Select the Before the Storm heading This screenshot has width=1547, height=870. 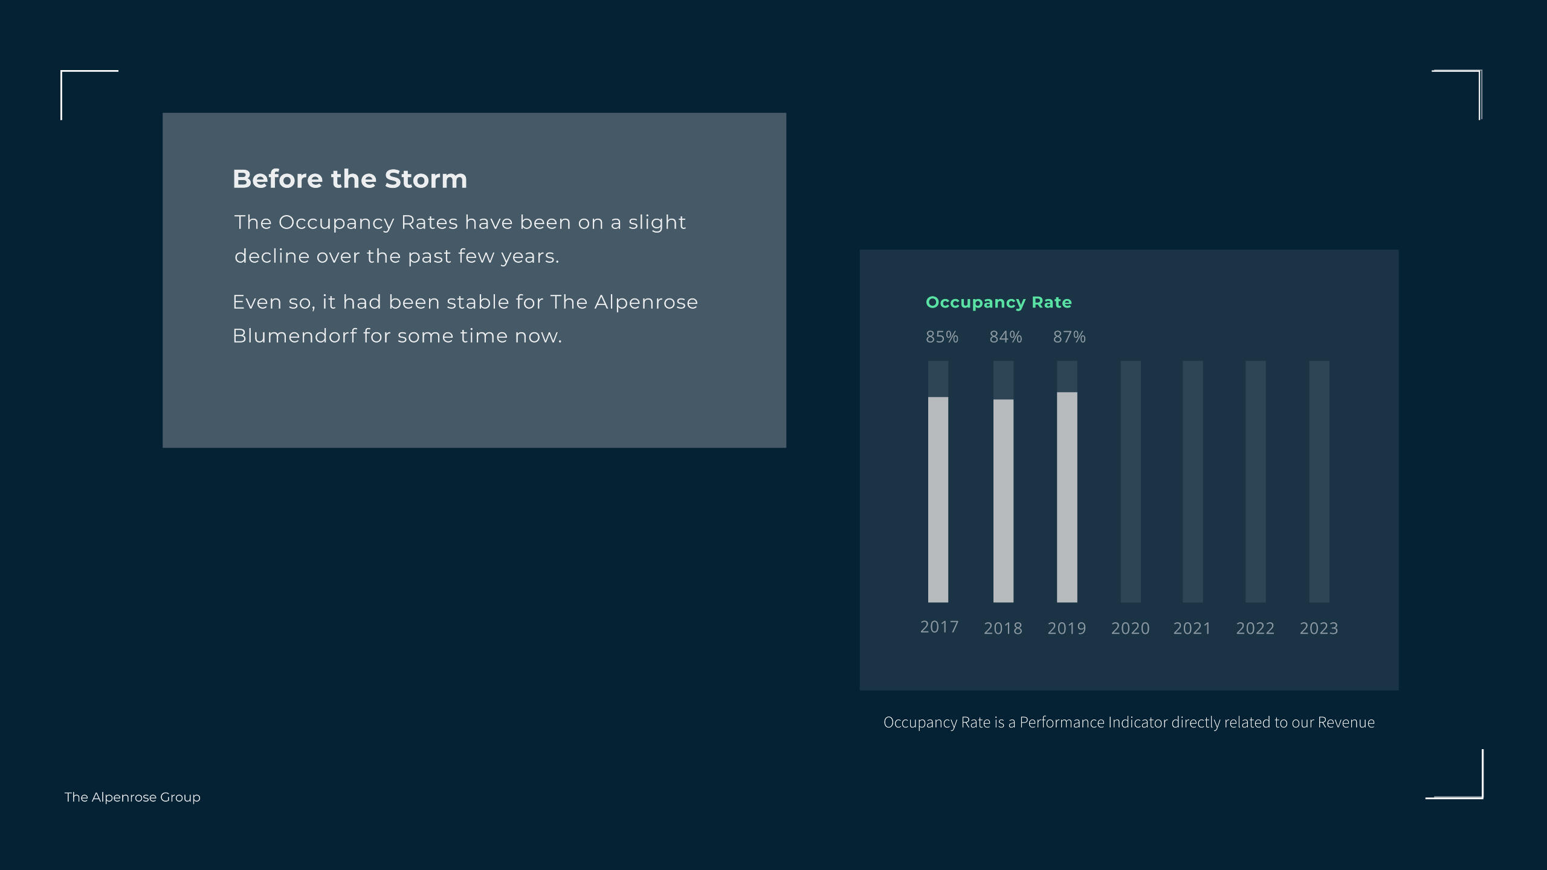[350, 179]
